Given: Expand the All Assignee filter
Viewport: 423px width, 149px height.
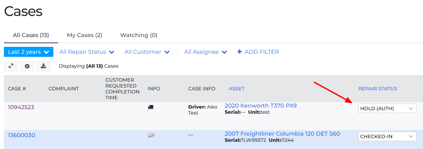Looking at the screenshot, I should pos(205,52).
